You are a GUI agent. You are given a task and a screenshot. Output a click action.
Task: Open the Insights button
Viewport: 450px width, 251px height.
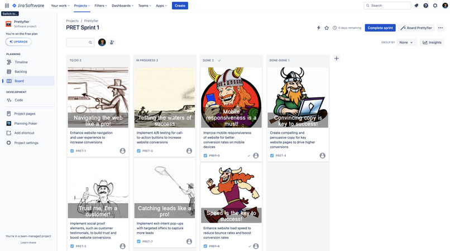click(432, 42)
